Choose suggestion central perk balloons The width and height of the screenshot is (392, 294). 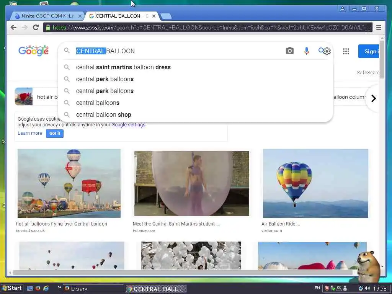pyautogui.click(x=196, y=79)
